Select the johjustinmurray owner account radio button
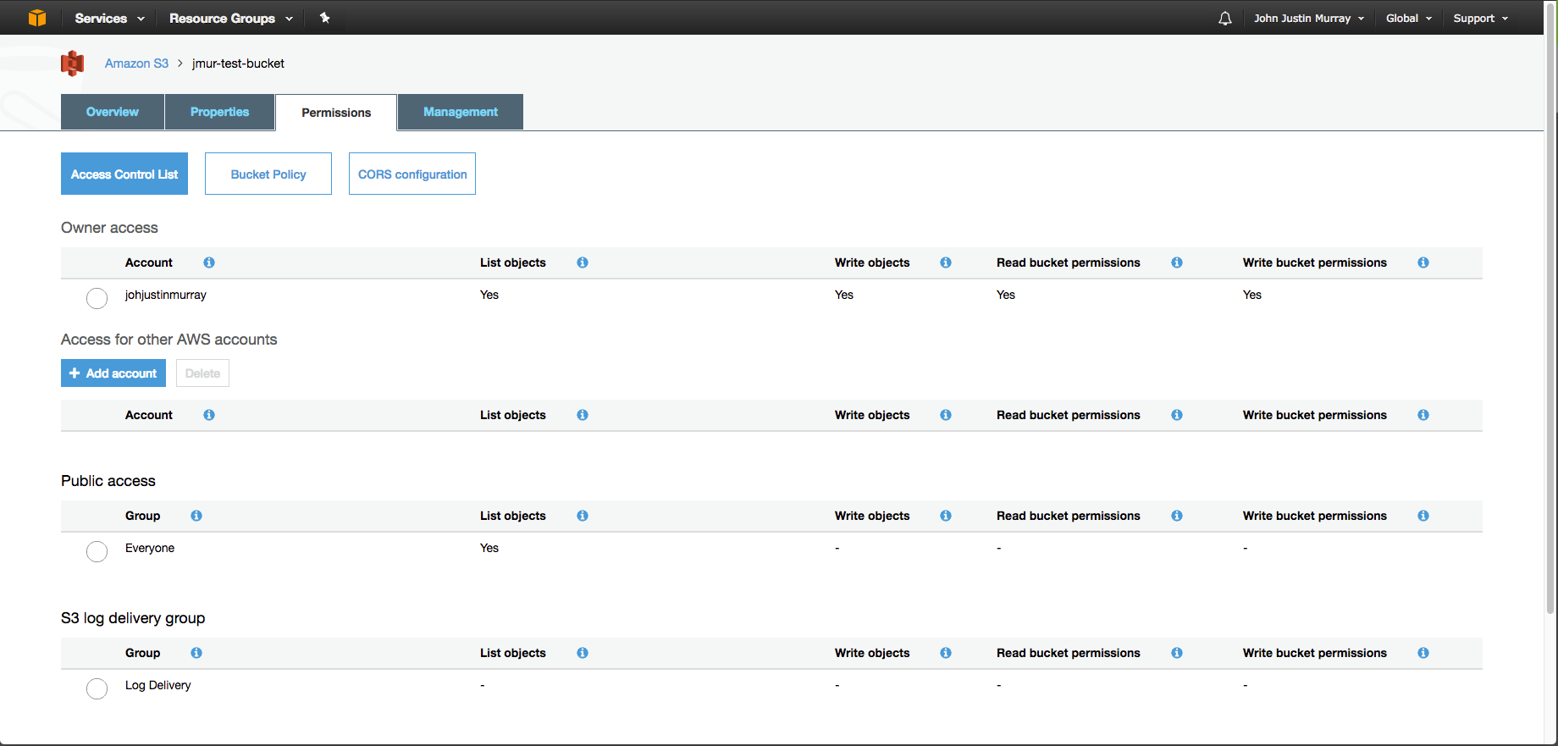1558x746 pixels. (x=97, y=298)
